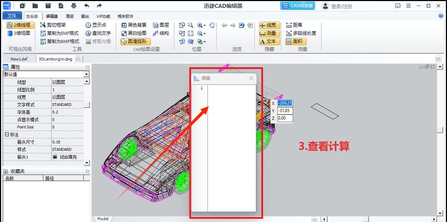
Task: Toggle 显示点 show points
Action: click(x=96, y=25)
